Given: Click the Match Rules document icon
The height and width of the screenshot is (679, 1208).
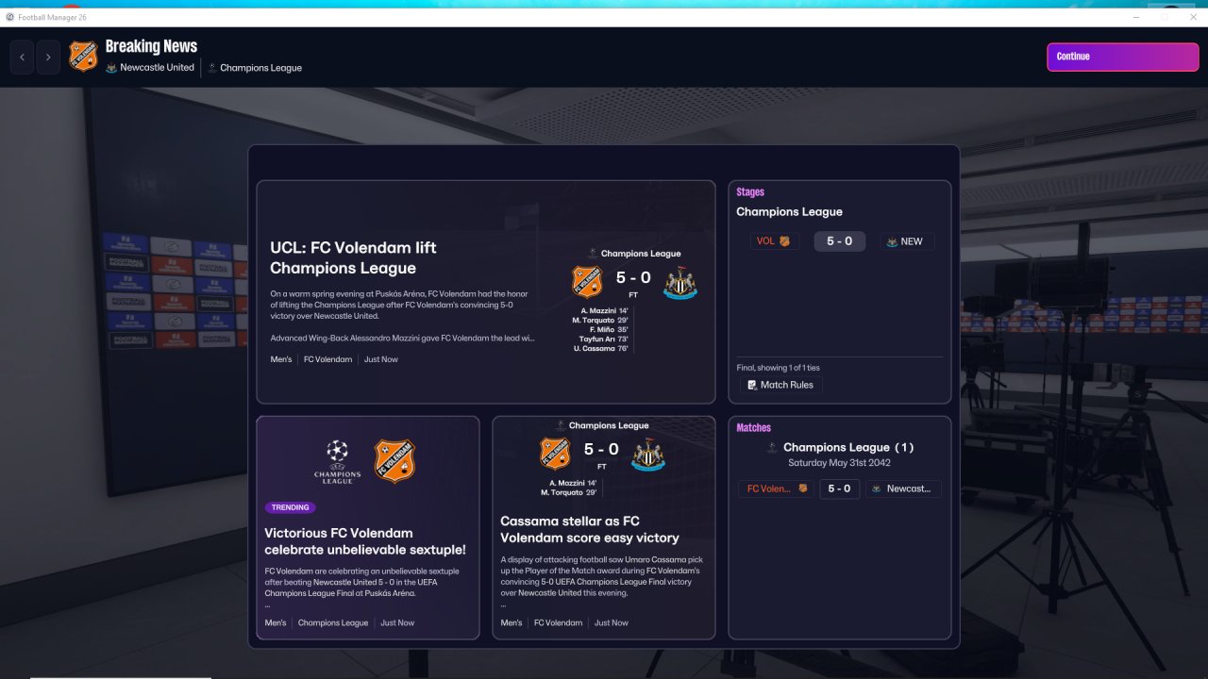Looking at the screenshot, I should coord(752,385).
